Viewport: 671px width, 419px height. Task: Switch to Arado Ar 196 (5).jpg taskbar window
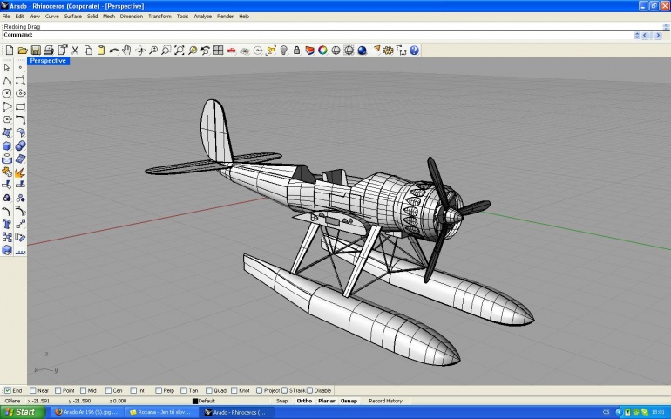click(x=87, y=412)
